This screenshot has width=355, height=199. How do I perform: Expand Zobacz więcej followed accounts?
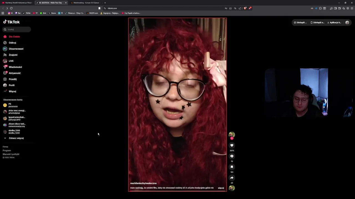coord(14,138)
